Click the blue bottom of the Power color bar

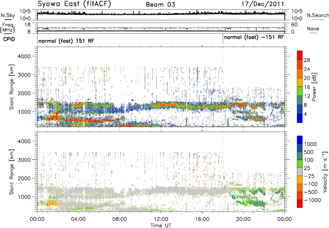[x=300, y=118]
